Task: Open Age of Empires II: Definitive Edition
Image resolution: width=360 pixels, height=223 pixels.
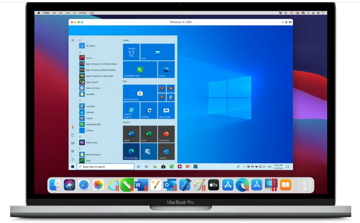Action: 98,64
